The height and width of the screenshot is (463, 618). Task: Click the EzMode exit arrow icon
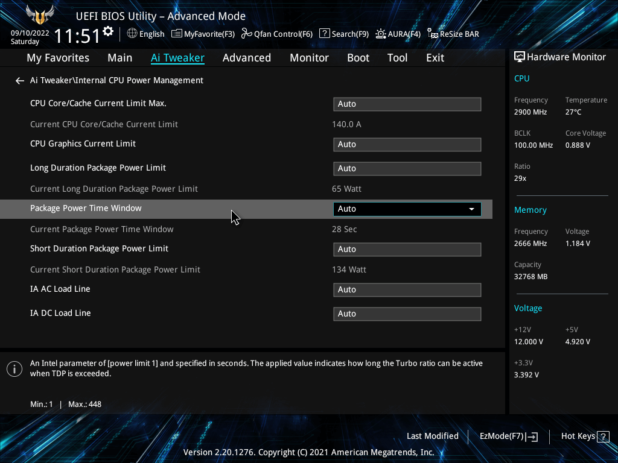[x=532, y=436]
